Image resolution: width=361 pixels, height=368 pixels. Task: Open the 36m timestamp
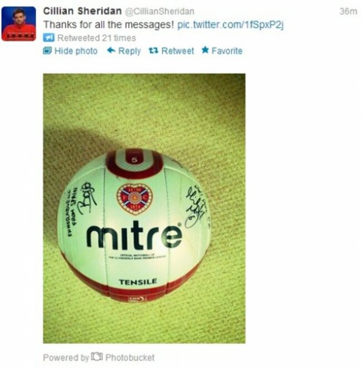(x=348, y=11)
